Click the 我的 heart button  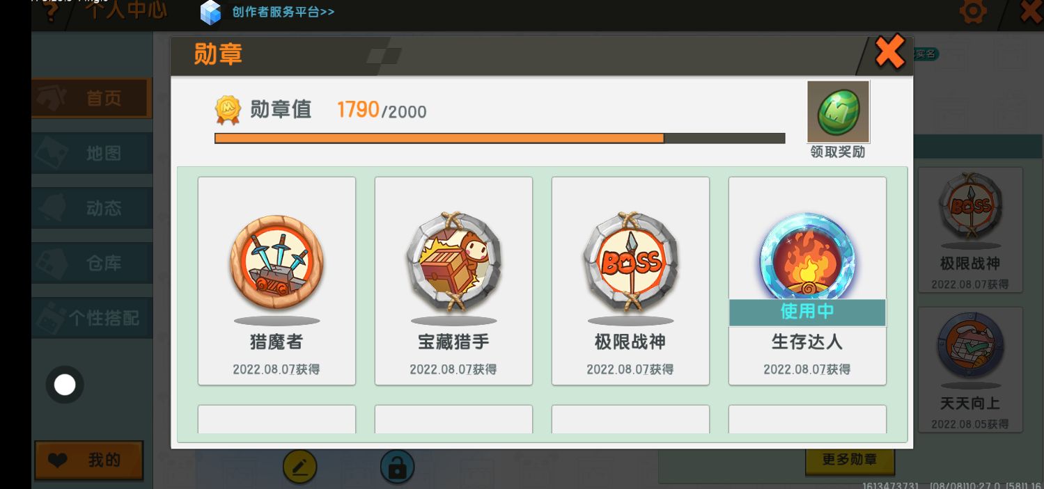(89, 460)
